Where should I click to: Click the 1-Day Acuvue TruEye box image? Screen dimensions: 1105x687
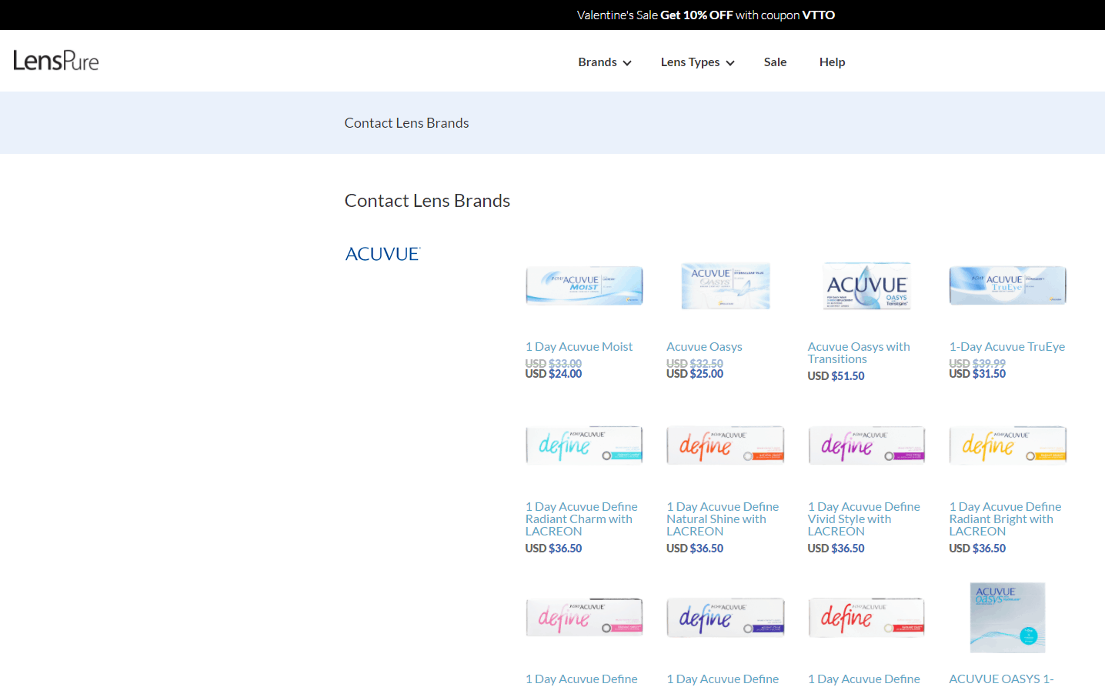coord(1008,285)
